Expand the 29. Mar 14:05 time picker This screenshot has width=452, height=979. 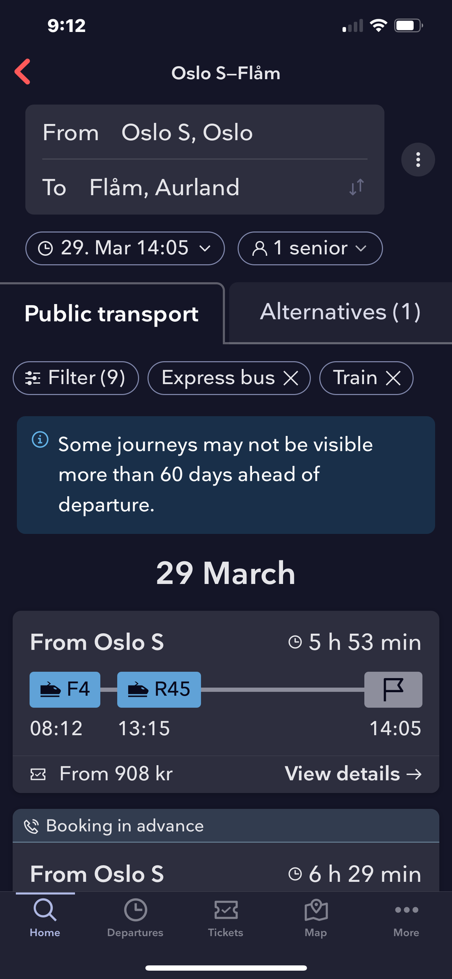[x=125, y=248]
